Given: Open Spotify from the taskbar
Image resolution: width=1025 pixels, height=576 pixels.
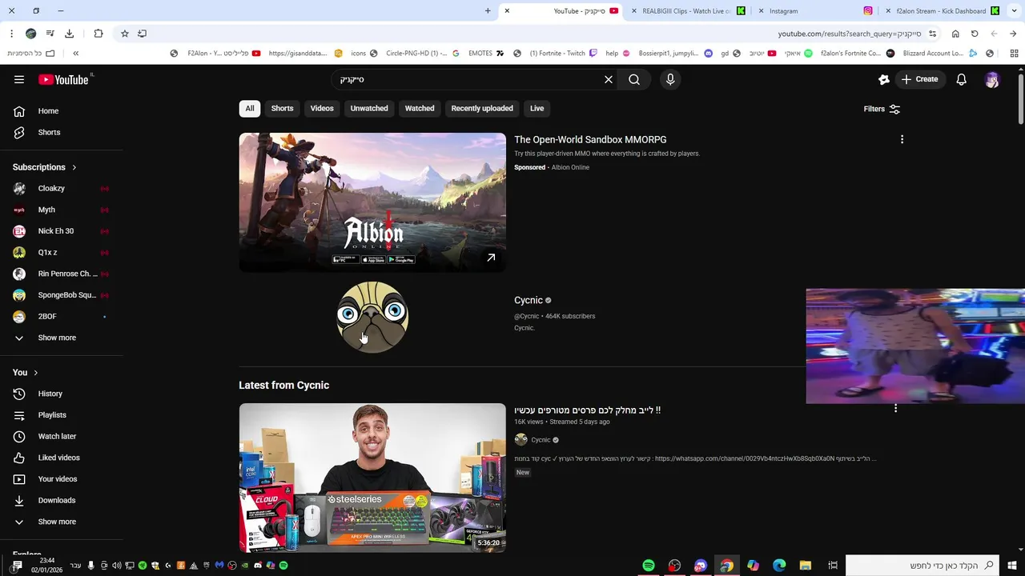Looking at the screenshot, I should tap(649, 566).
